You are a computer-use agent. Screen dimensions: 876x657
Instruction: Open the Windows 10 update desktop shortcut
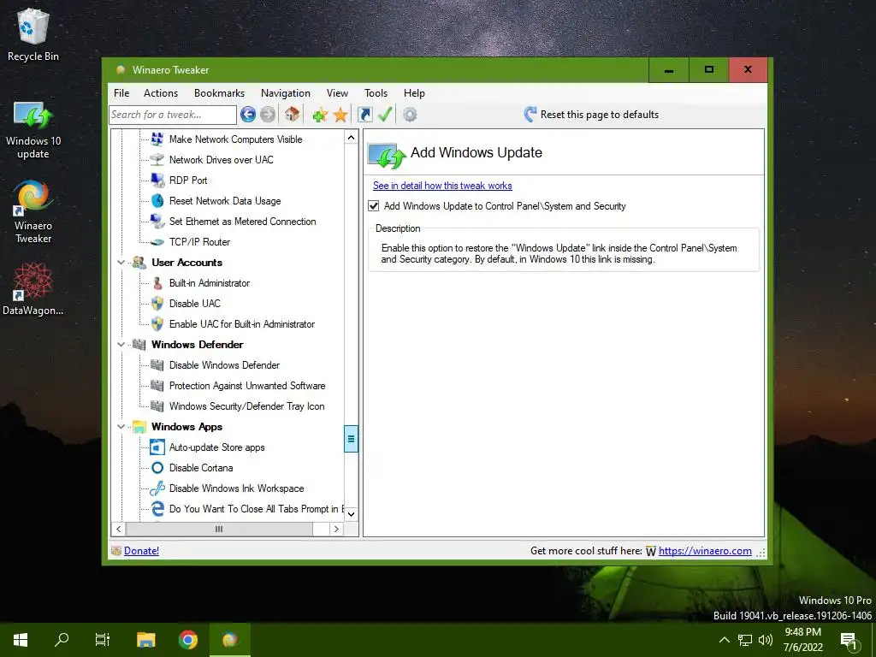tap(33, 130)
